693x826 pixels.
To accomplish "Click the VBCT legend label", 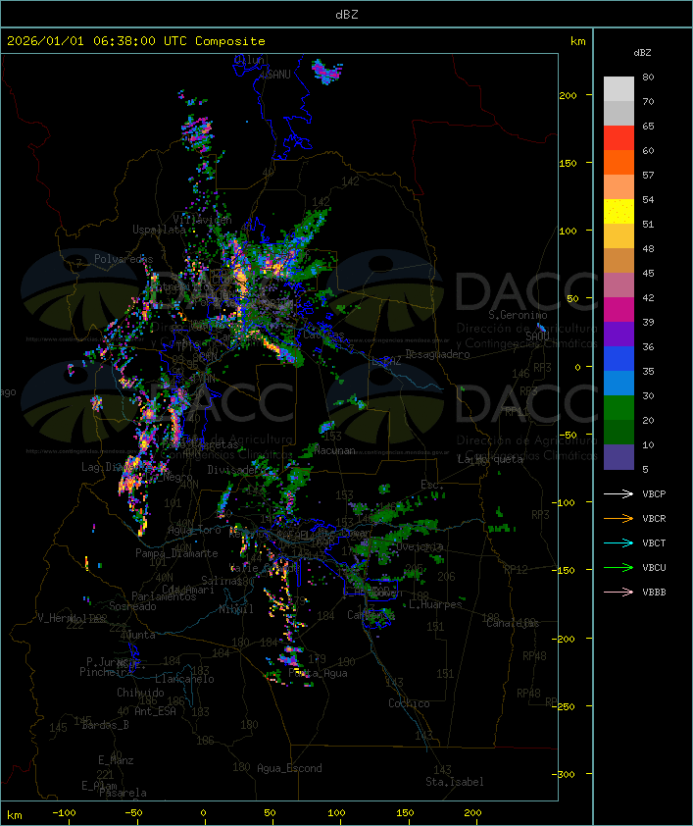I will tap(654, 543).
